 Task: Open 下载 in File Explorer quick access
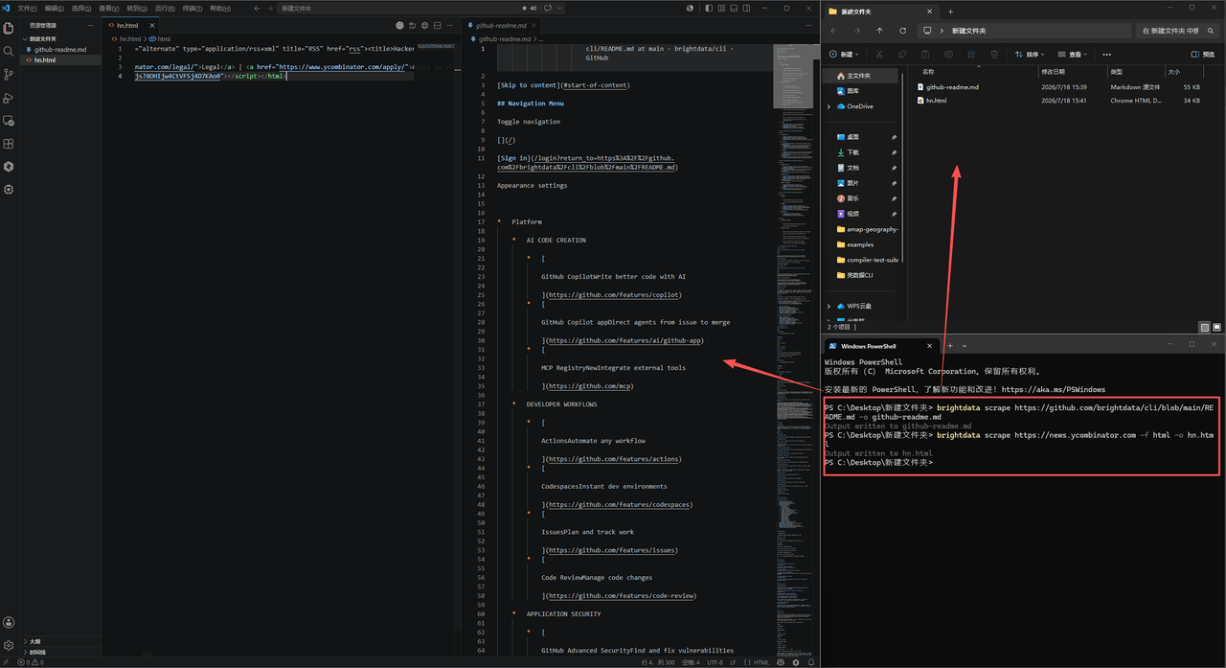[x=852, y=152]
